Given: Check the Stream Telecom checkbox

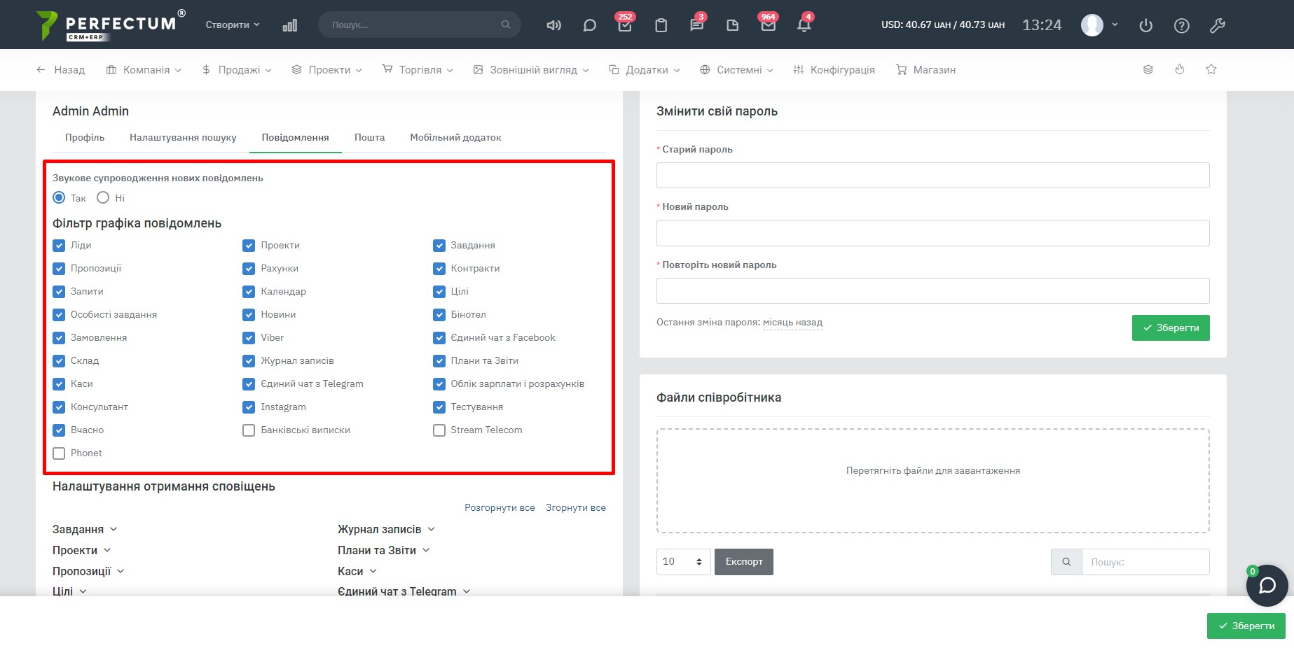Looking at the screenshot, I should tap(439, 430).
